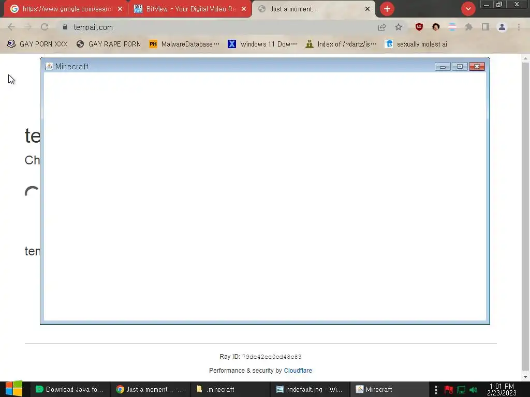Open the Windows Start menu
Viewport: 530px width, 397px height.
pos(14,389)
